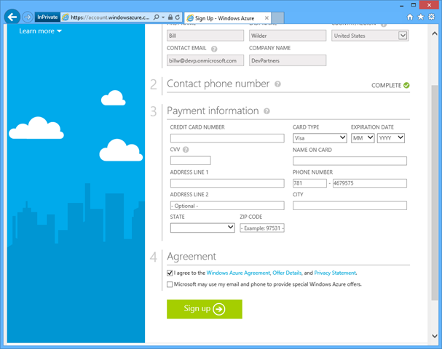Click the browser Forward arrow button

[x=28, y=16]
